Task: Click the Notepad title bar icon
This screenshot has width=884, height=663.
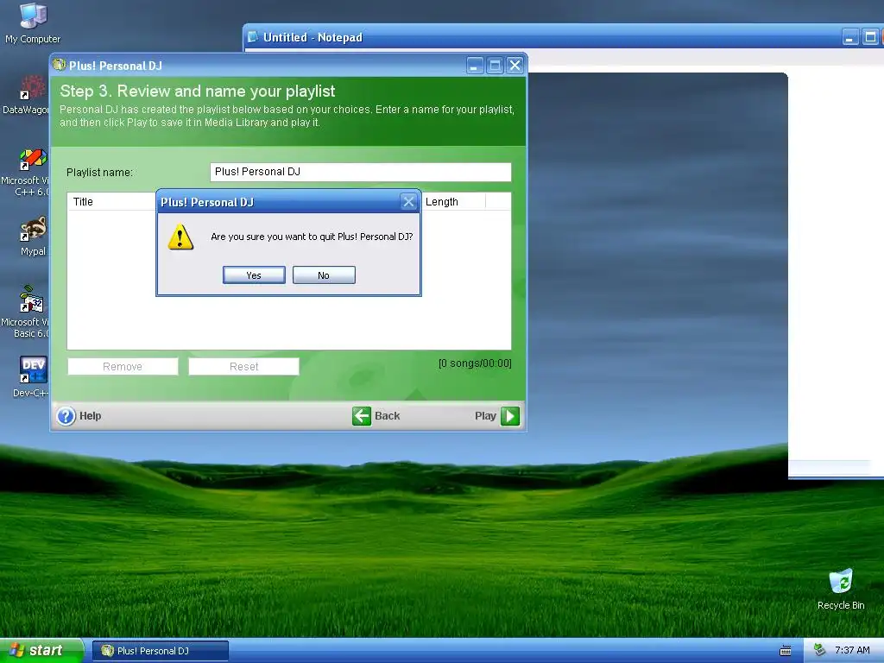Action: [253, 36]
